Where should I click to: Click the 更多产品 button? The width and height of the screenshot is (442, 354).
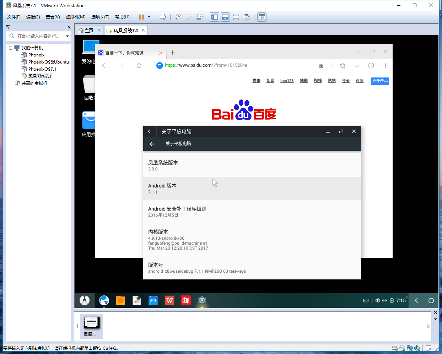coord(380,81)
